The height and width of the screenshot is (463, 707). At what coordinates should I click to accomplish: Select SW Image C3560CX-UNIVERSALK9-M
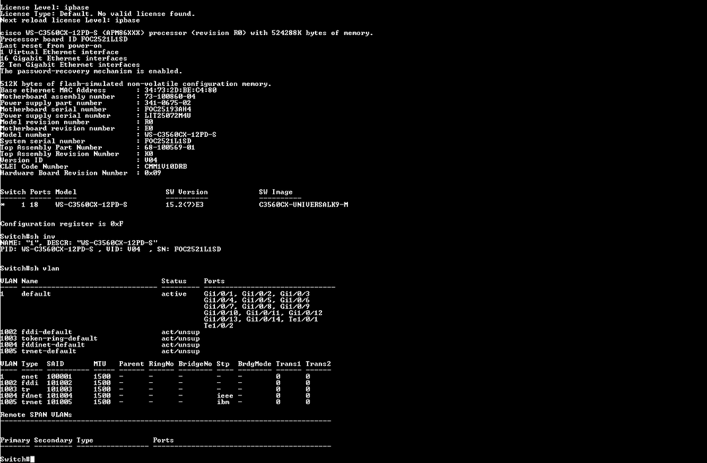coord(304,204)
